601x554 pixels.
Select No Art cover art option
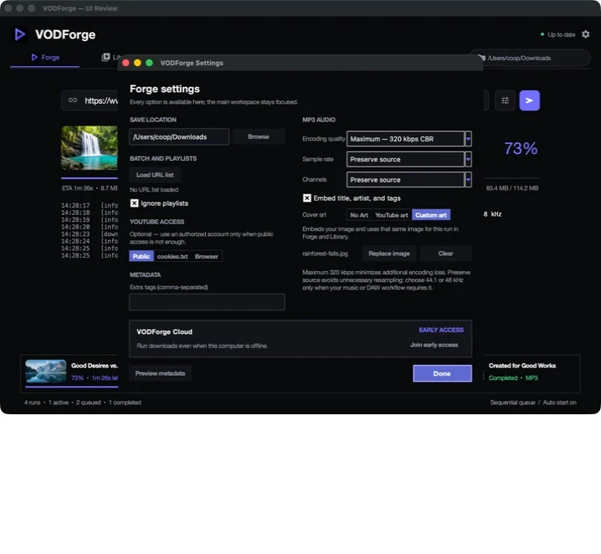[359, 215]
